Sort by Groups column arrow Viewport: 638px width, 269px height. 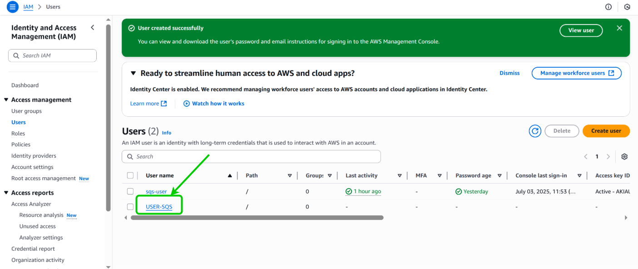click(x=330, y=176)
